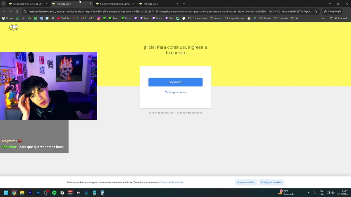
Task: Open the Google Drive bookmark icon
Action: pos(29,18)
